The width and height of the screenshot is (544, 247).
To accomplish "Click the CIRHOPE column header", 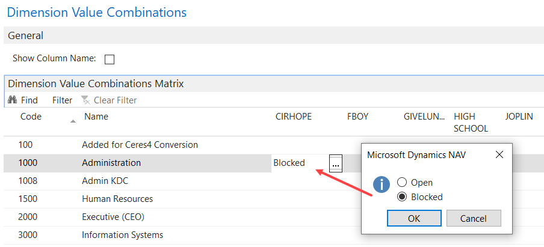I will 293,117.
